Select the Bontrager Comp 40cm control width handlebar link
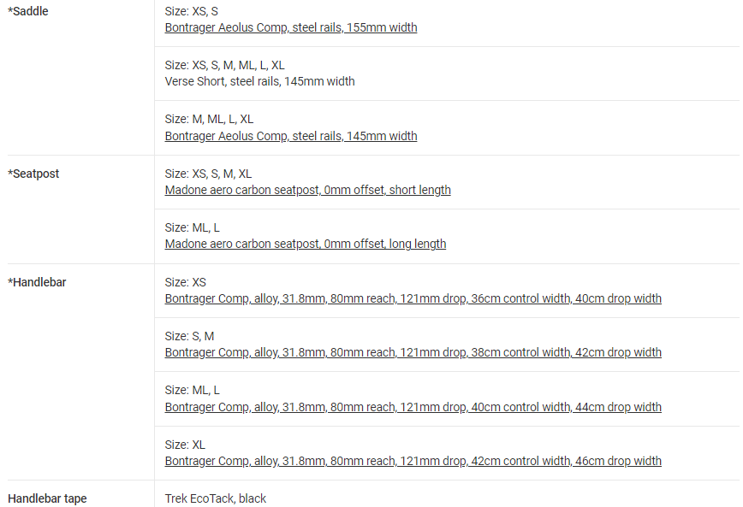 pos(413,407)
